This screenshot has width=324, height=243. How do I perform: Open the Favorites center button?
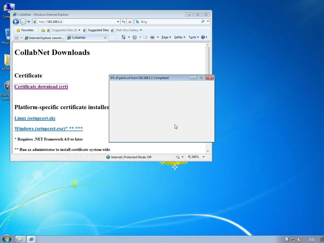[25, 30]
